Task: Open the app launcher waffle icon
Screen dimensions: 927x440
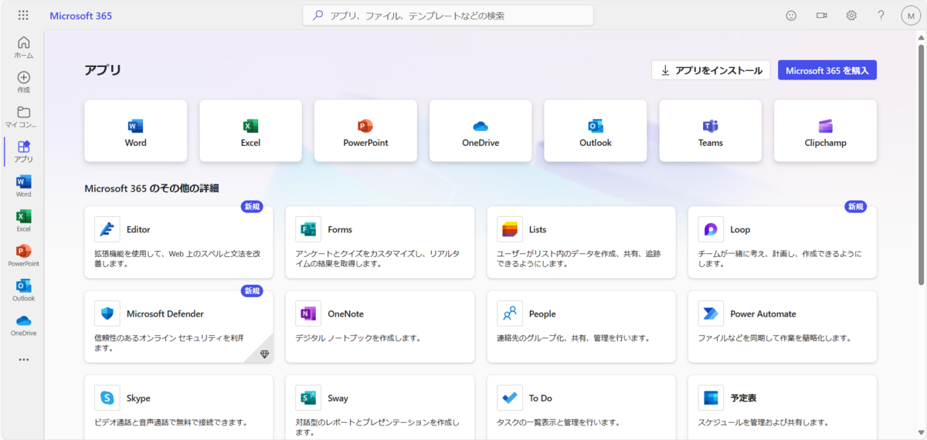Action: click(x=23, y=15)
